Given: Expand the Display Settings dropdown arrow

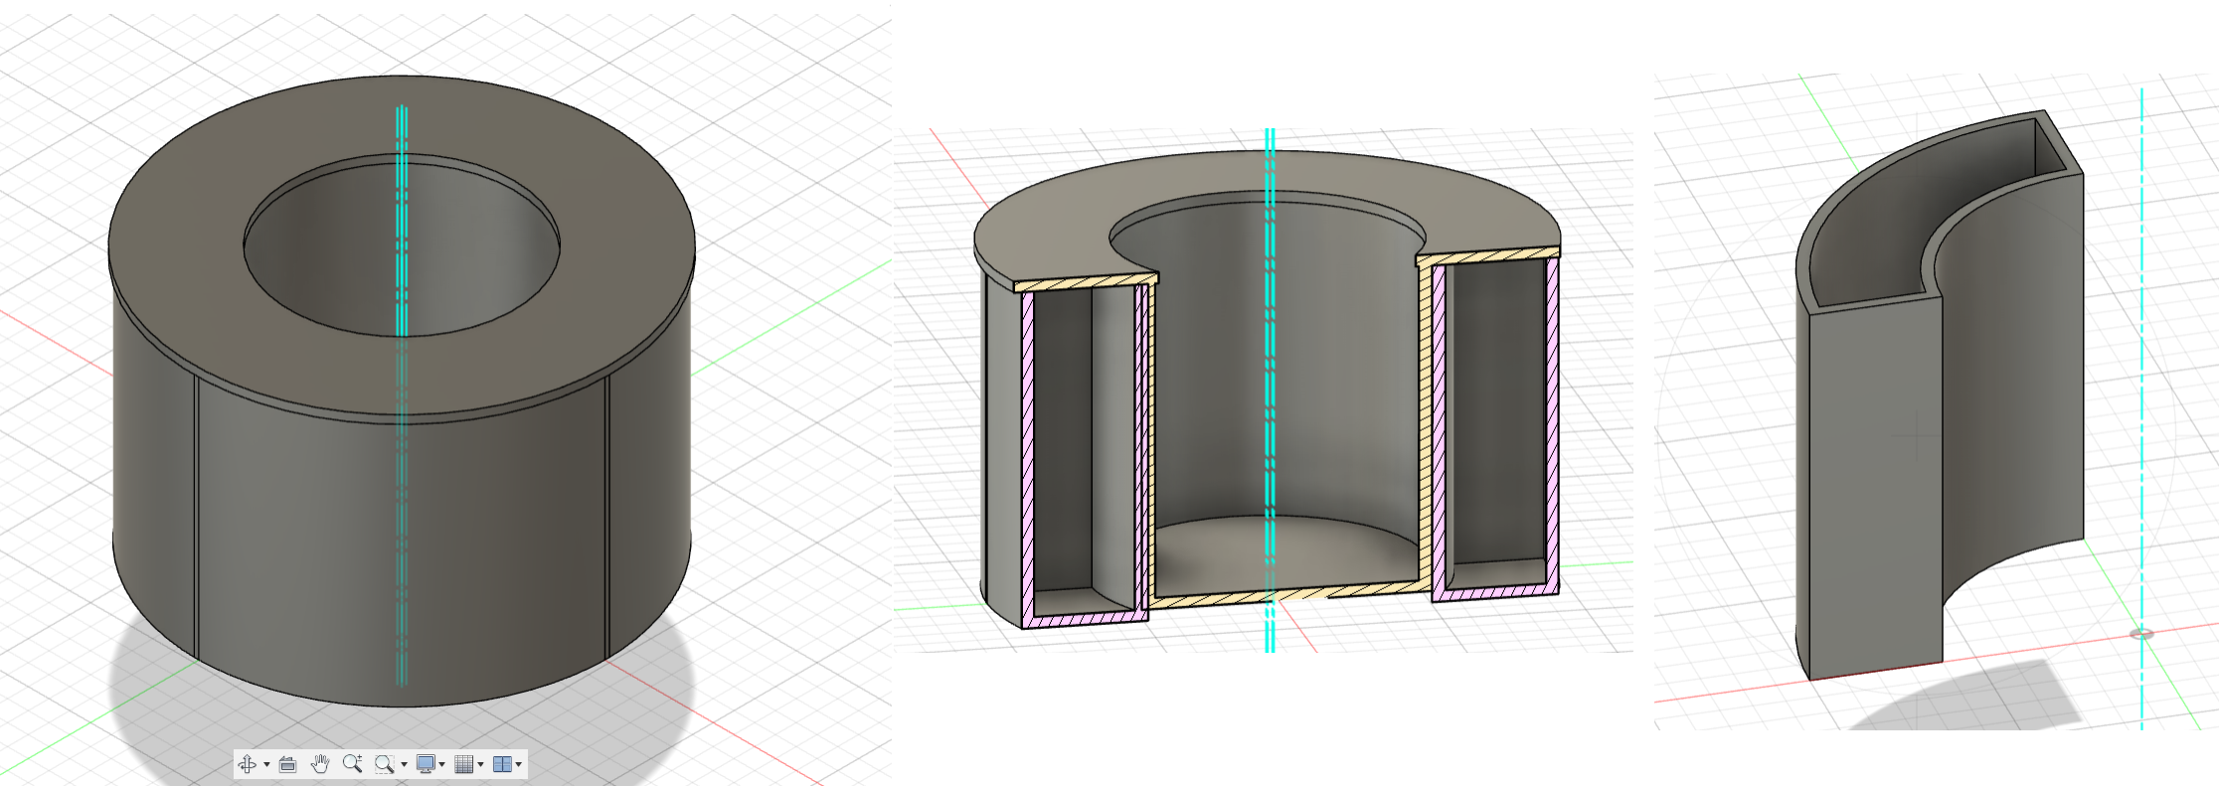Looking at the screenshot, I should click(x=441, y=764).
